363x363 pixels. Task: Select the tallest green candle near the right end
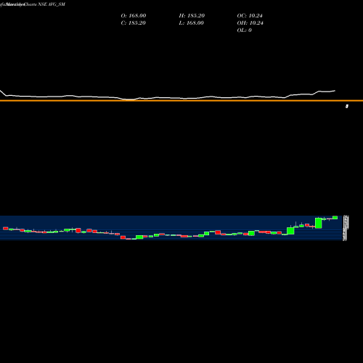[x=319, y=223]
